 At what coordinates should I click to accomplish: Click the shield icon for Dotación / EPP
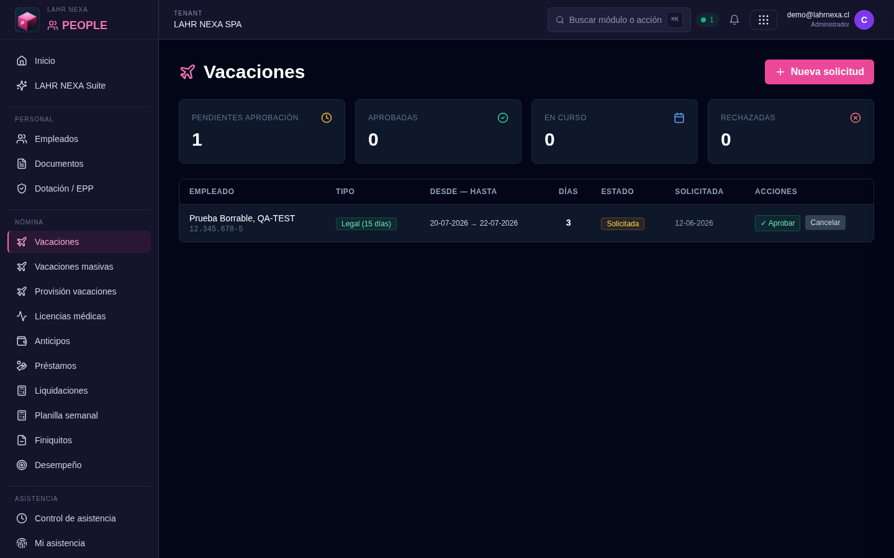pyautogui.click(x=22, y=188)
